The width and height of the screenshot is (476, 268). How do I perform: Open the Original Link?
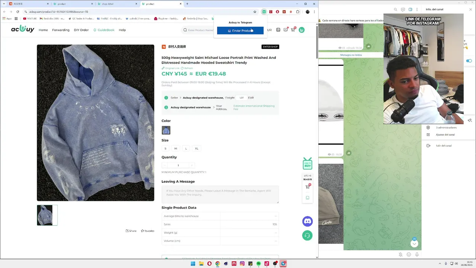(x=171, y=68)
